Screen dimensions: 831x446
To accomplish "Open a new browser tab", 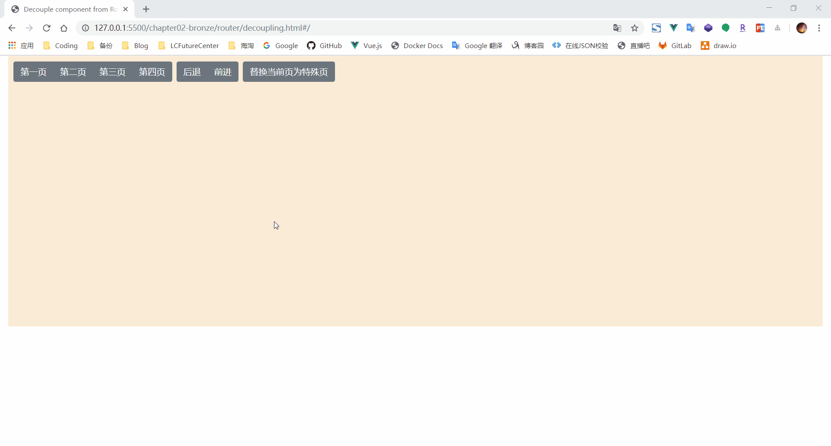I will (146, 9).
